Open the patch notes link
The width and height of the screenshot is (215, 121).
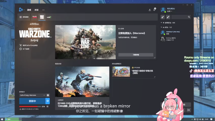click(x=24, y=49)
